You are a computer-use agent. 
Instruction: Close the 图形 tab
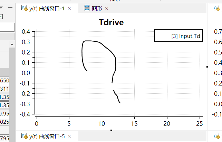coord(107,9)
